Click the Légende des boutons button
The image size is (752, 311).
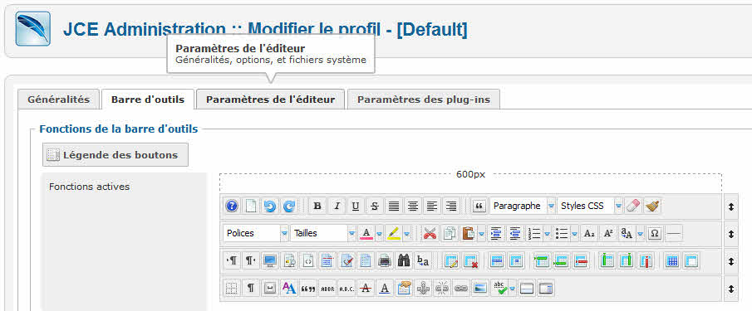116,155
